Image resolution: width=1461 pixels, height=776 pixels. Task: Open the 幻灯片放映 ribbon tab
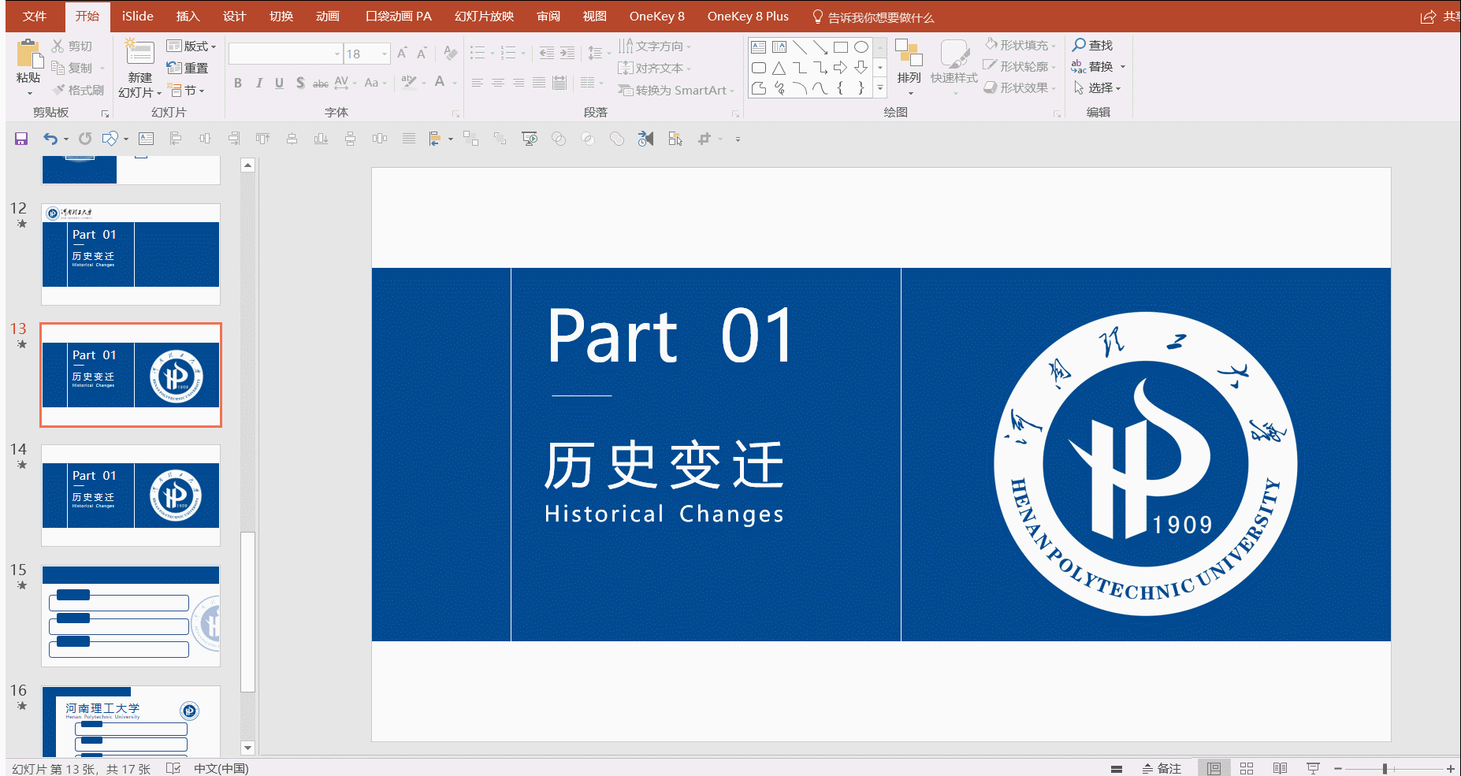pos(483,16)
